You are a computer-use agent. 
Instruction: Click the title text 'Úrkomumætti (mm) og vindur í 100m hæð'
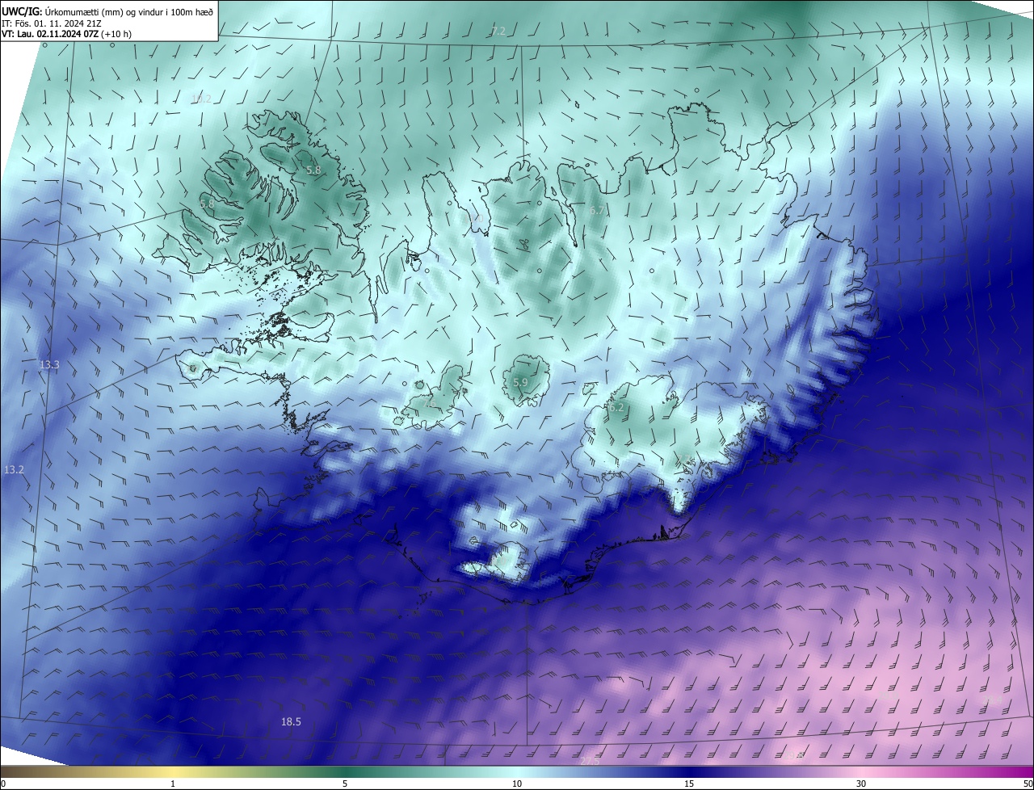click(130, 11)
